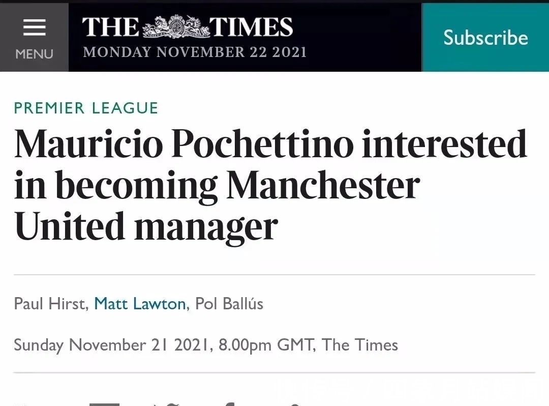549x406 pixels.
Task: Click the 8.00pm GMT timestamp
Action: (x=265, y=345)
